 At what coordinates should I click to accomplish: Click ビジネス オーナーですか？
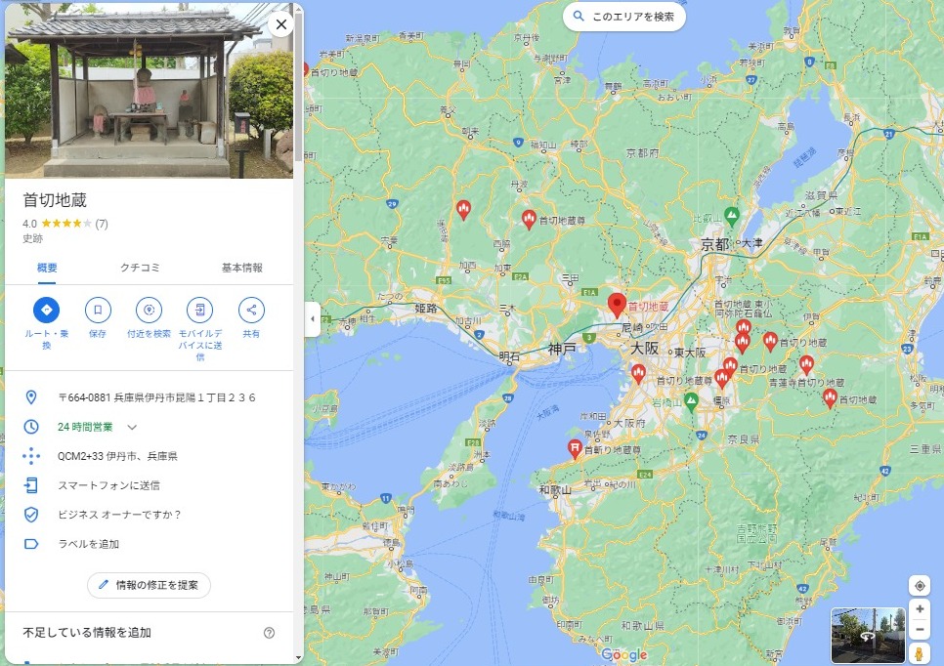[119, 515]
